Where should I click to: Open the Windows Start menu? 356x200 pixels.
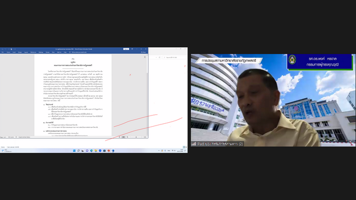pyautogui.click(x=74, y=151)
